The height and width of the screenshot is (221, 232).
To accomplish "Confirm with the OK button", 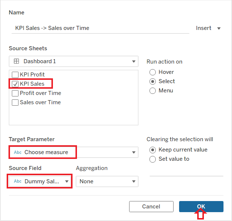I will click(201, 207).
